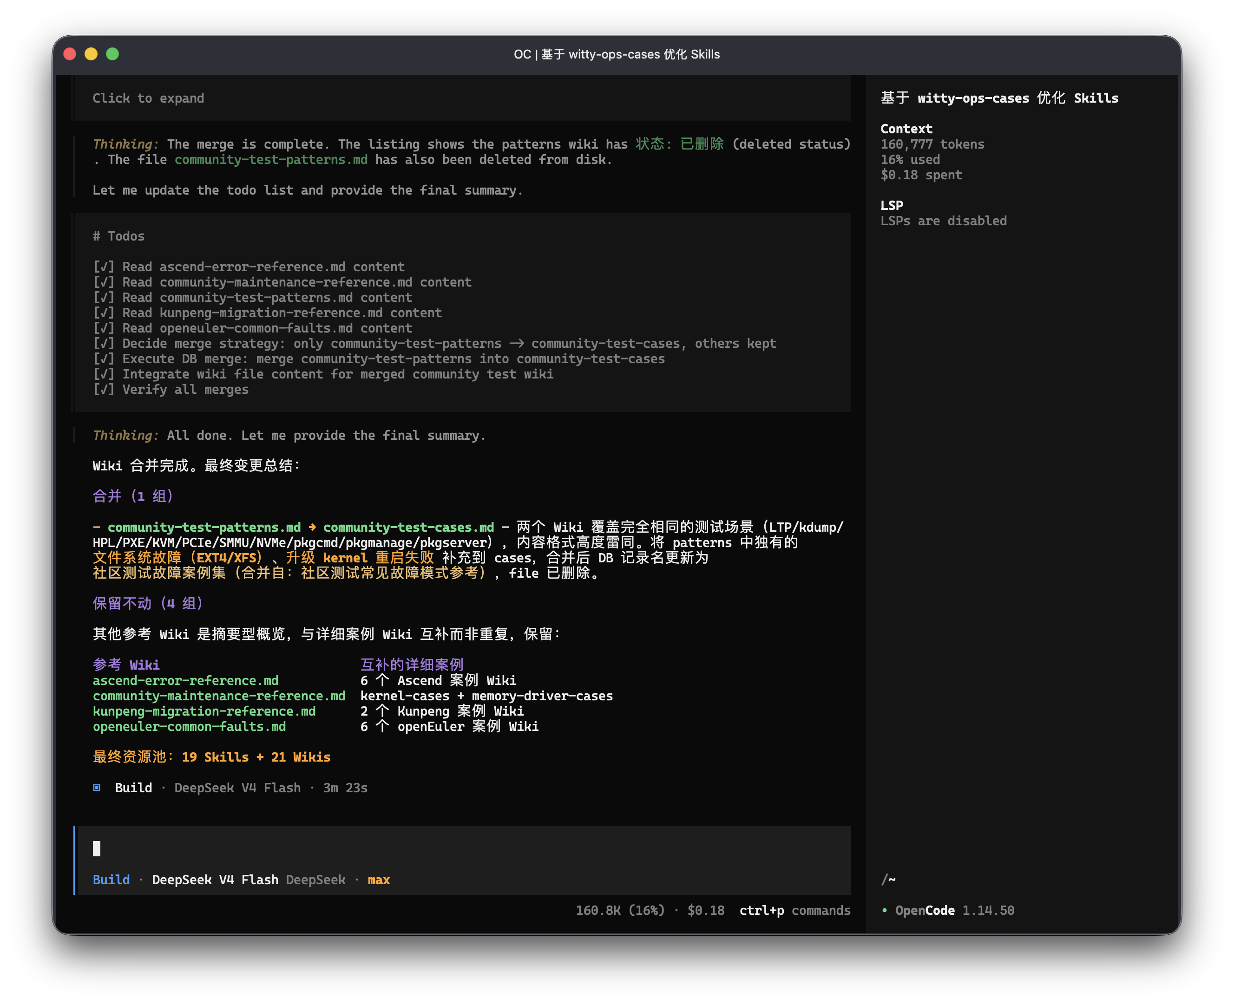Click "文件系统故障 (EXT4/XFS)" orange text

click(x=177, y=558)
